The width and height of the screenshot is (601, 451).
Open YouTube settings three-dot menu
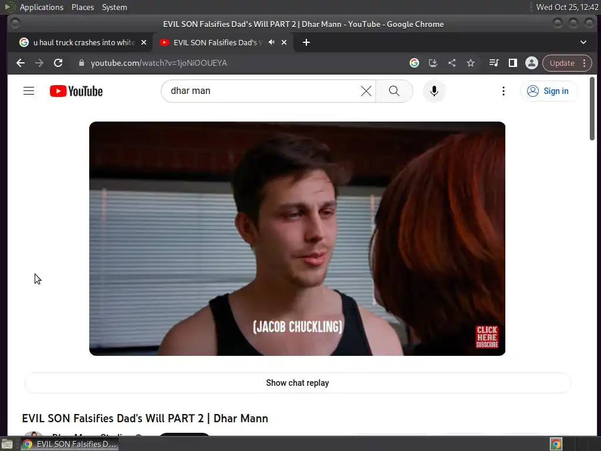tap(503, 91)
